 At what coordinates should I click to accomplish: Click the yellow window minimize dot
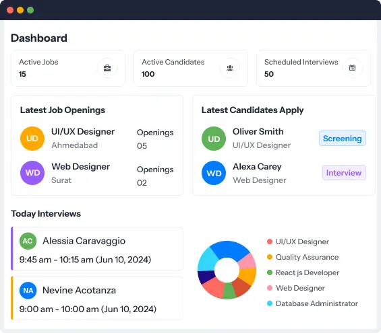pyautogui.click(x=20, y=10)
